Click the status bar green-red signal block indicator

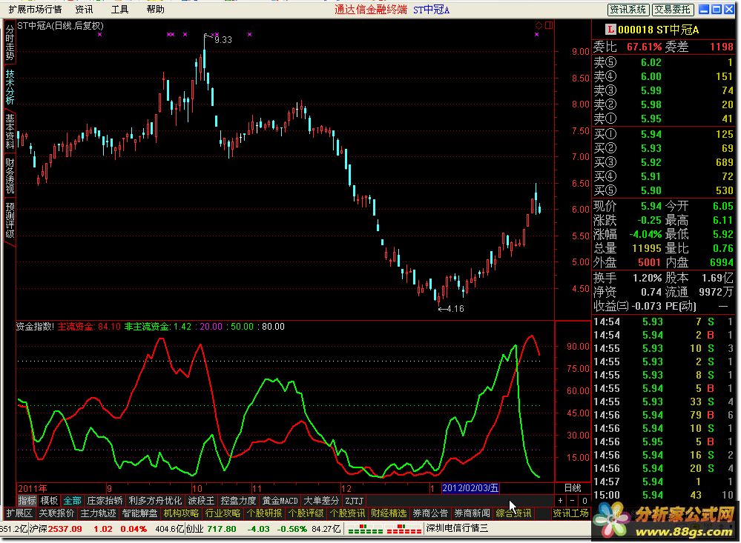tap(385, 529)
